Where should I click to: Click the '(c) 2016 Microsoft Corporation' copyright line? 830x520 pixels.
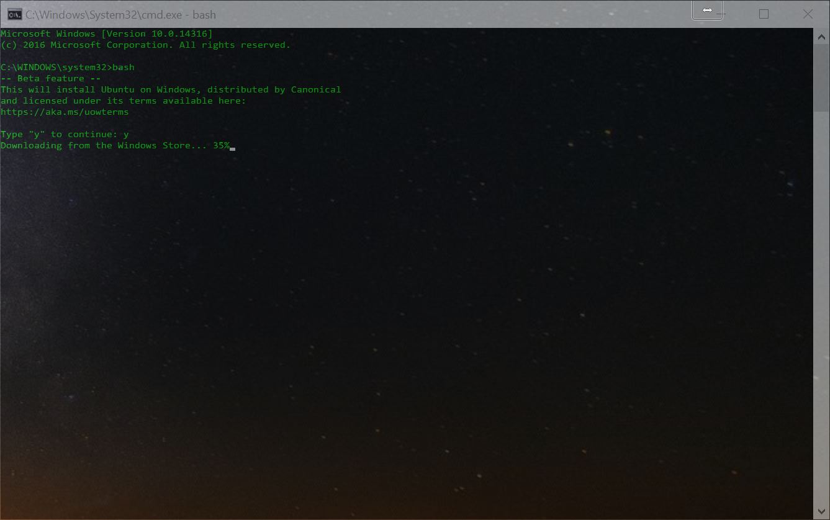point(145,45)
